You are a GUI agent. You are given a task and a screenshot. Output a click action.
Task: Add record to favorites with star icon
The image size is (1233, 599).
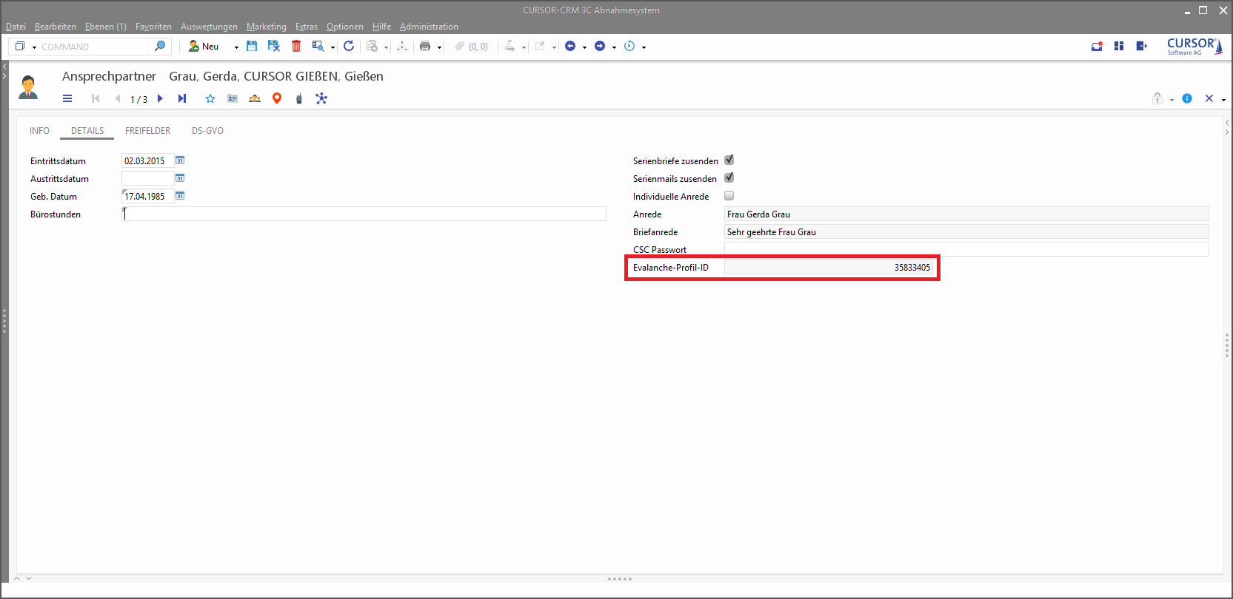[x=210, y=98]
